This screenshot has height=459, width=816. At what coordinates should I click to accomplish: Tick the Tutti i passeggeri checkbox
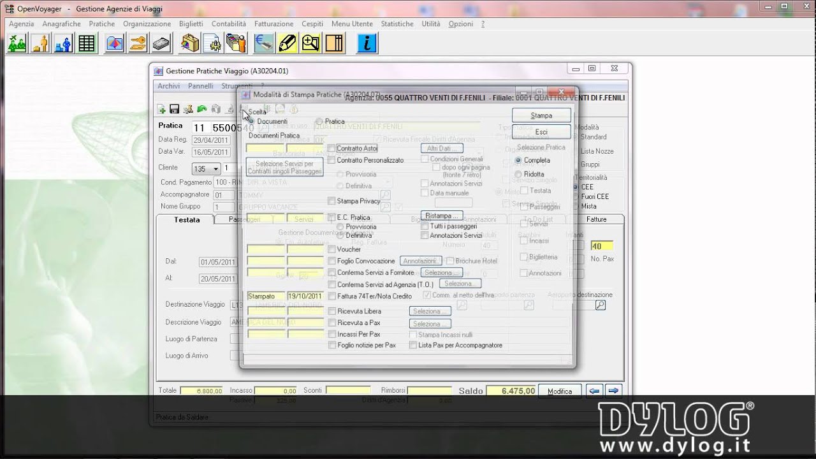[x=425, y=226]
